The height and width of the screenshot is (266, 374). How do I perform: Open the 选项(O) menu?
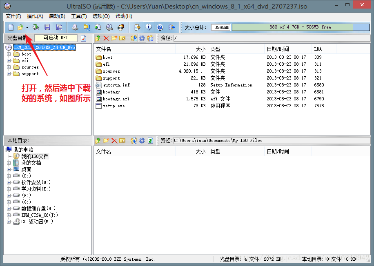(101, 16)
